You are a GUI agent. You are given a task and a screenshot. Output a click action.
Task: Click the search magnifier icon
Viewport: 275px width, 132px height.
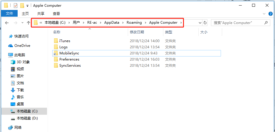click(x=266, y=23)
